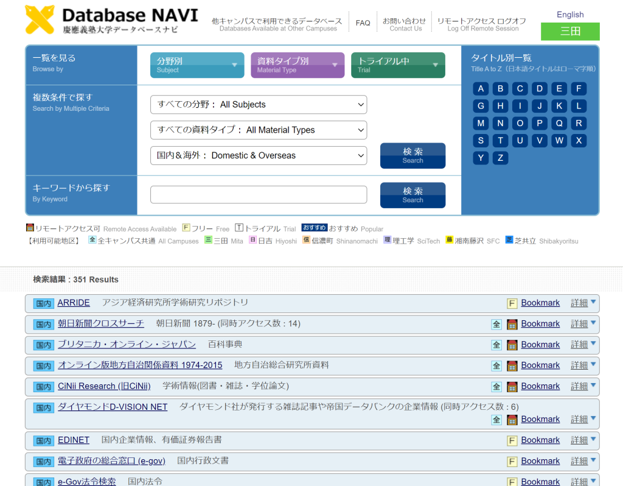
Task: Click all-campus icon on CiNii Research row
Action: coord(496,387)
